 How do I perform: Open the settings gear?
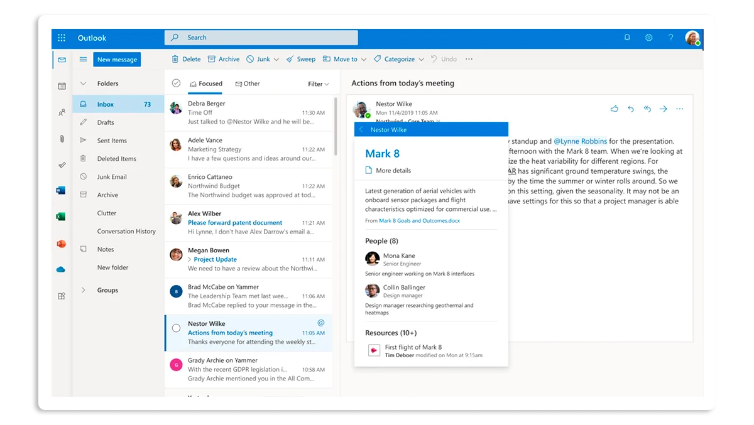pyautogui.click(x=649, y=38)
